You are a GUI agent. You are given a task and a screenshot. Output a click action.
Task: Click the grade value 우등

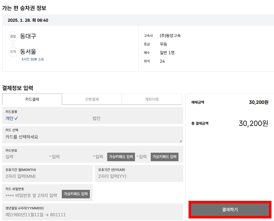163,44
